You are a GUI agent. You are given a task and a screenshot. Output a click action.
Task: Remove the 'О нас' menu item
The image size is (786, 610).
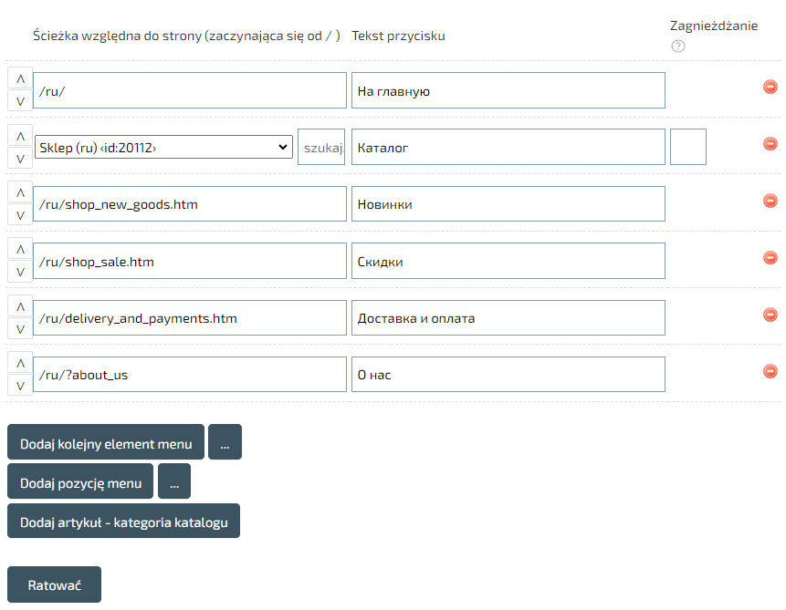[770, 371]
